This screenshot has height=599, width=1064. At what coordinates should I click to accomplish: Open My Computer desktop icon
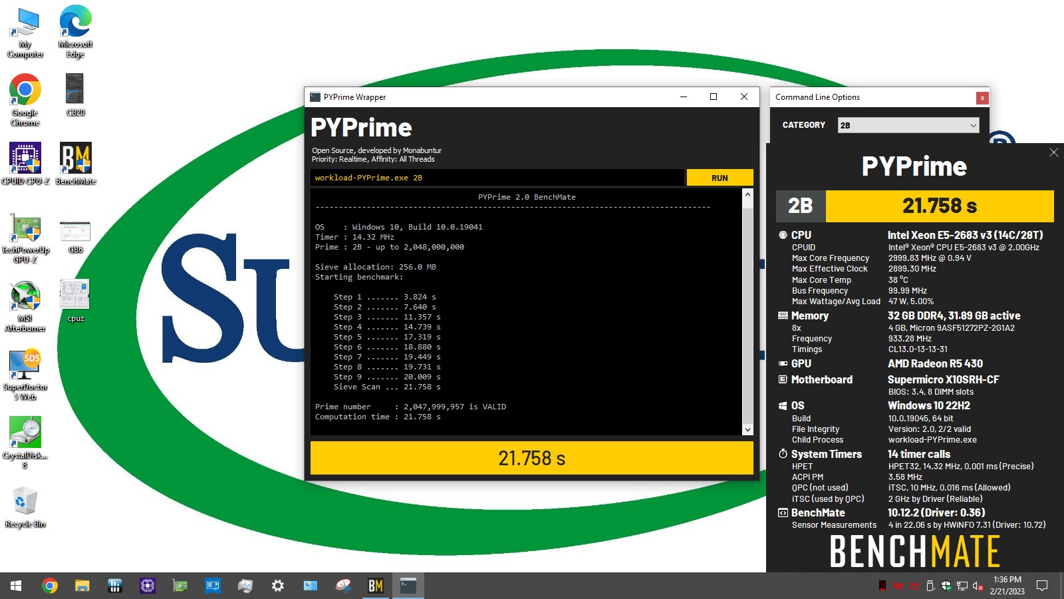(x=25, y=33)
